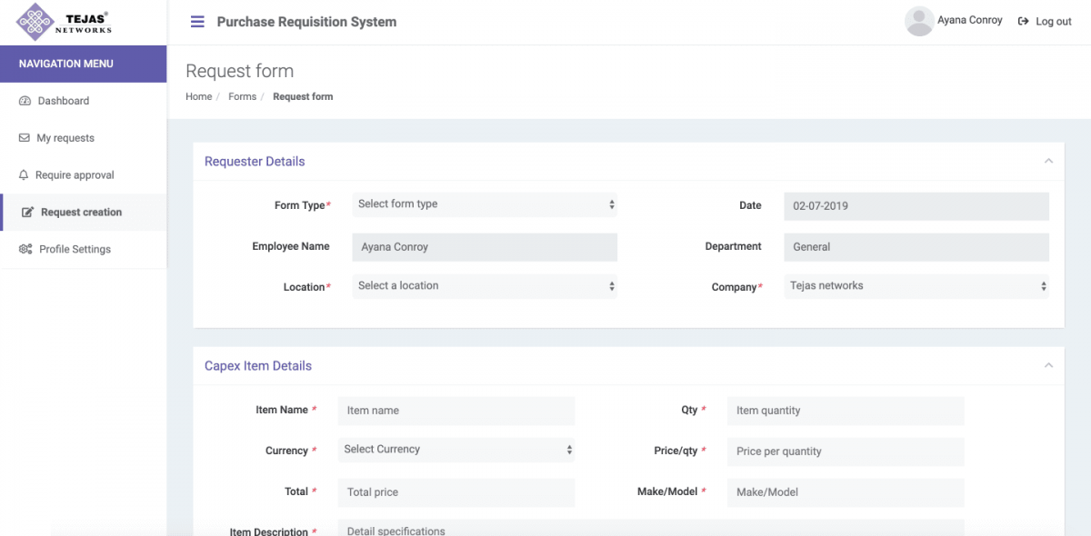Collapse the Requester Details section
Viewport: 1091px width, 536px height.
(1050, 161)
